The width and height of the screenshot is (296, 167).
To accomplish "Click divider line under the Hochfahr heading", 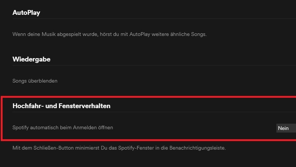I will [x=148, y=112].
